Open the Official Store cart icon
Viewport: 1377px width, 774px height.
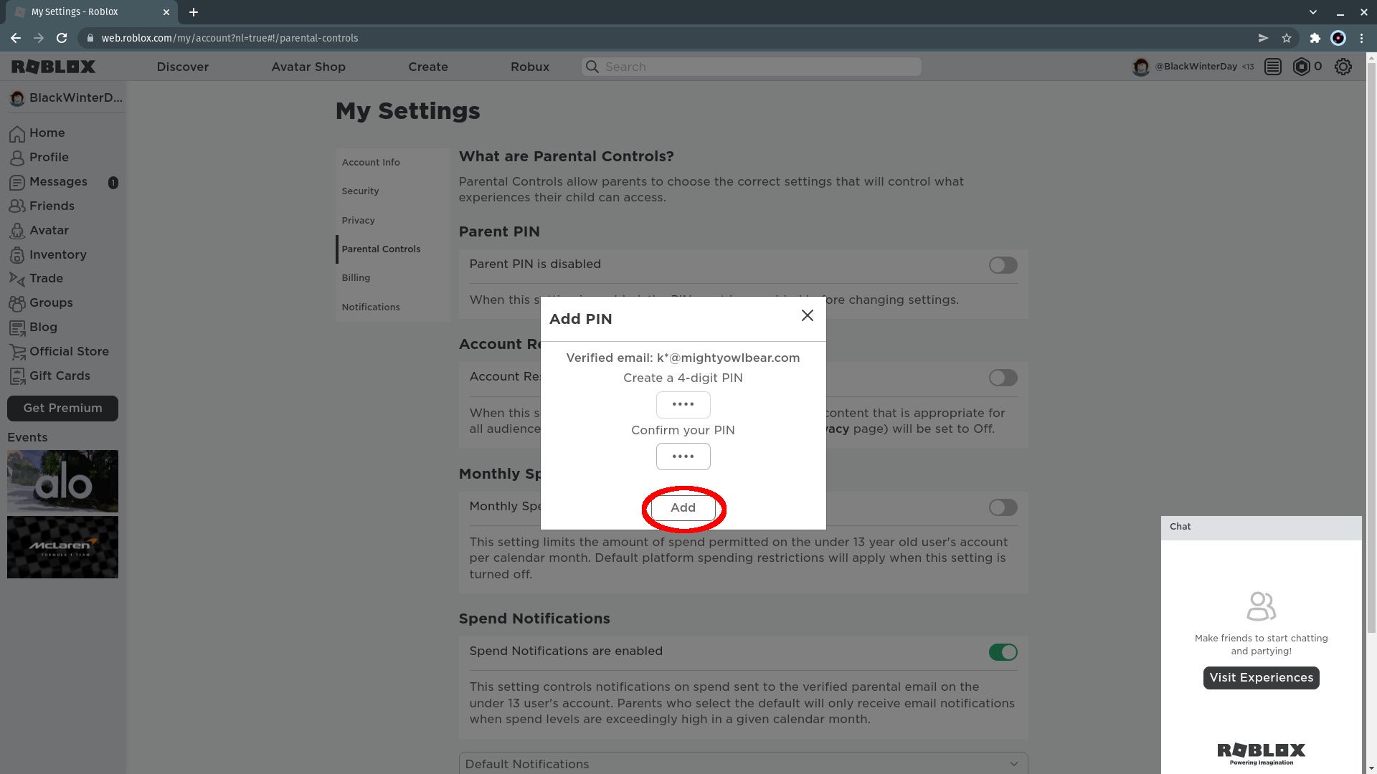coord(17,352)
